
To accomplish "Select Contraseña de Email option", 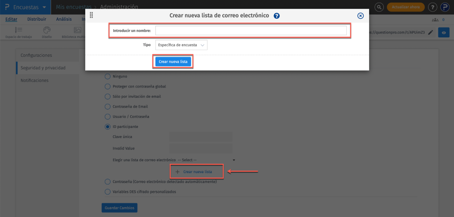I will coord(108,106).
